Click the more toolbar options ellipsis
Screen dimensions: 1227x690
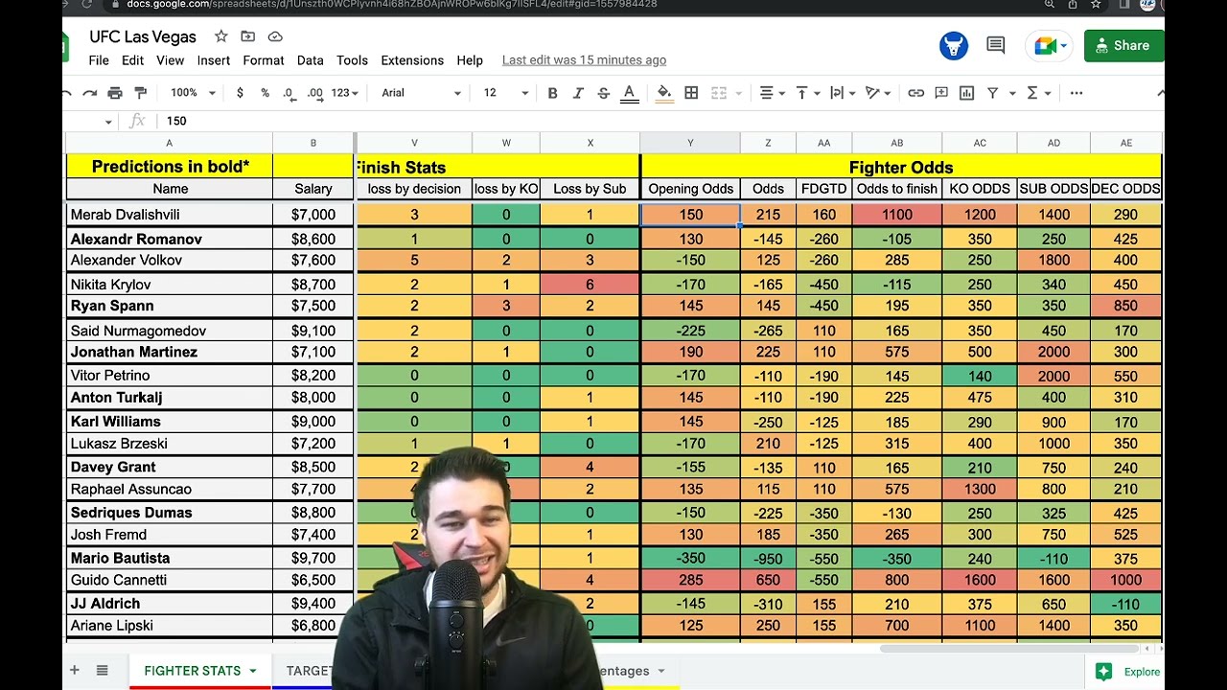pos(1077,93)
